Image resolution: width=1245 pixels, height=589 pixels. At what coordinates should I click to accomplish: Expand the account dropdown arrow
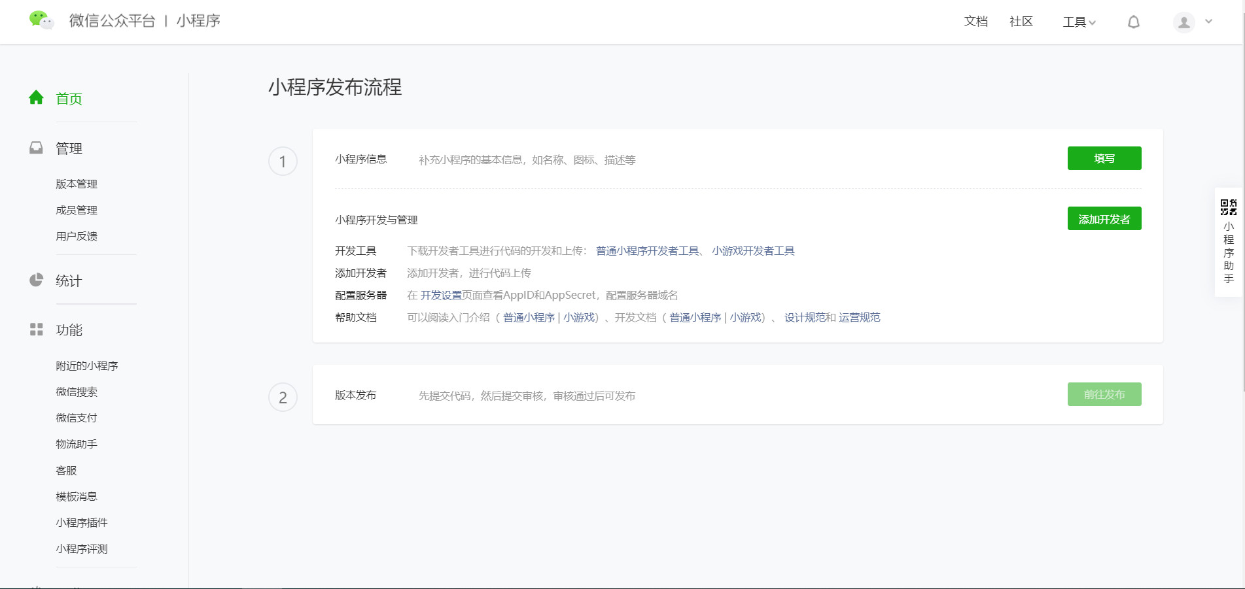pos(1209,22)
